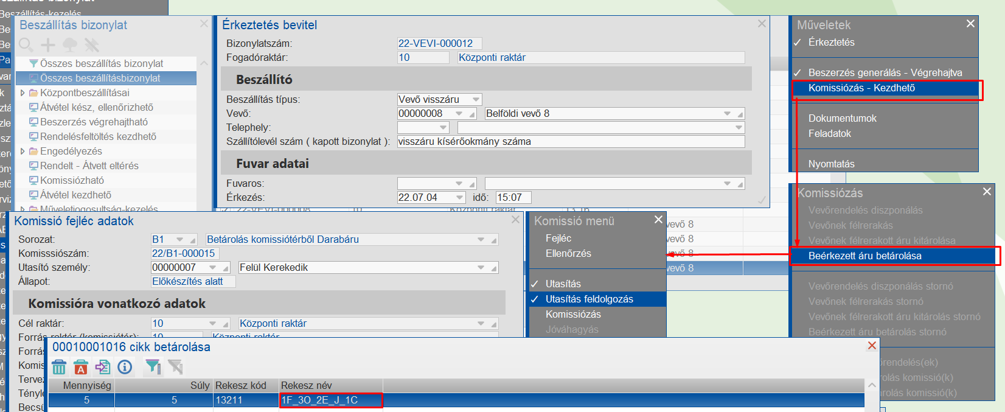Open the Fuvaros code dropdown
The height and width of the screenshot is (412, 1005).
459,183
